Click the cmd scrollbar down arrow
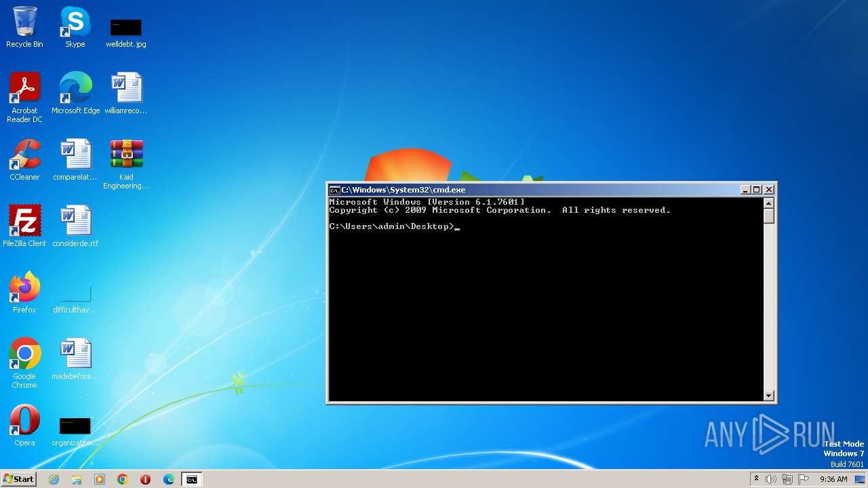The width and height of the screenshot is (868, 488). click(769, 395)
